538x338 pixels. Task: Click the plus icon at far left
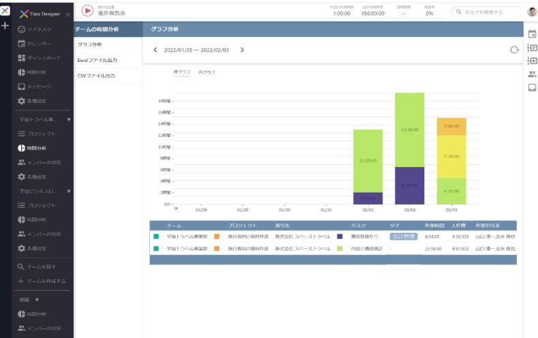(x=5, y=26)
